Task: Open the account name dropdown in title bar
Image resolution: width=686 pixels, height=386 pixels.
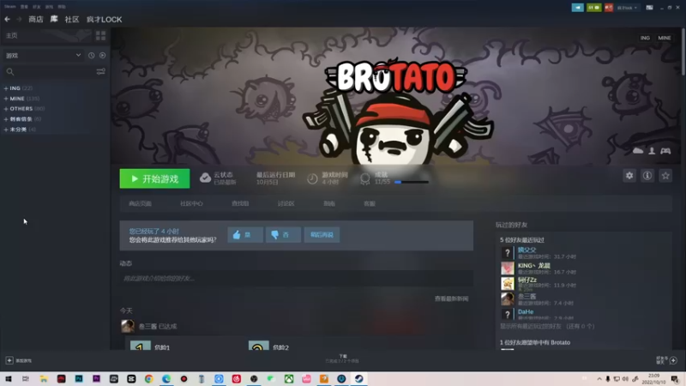Action: point(627,8)
